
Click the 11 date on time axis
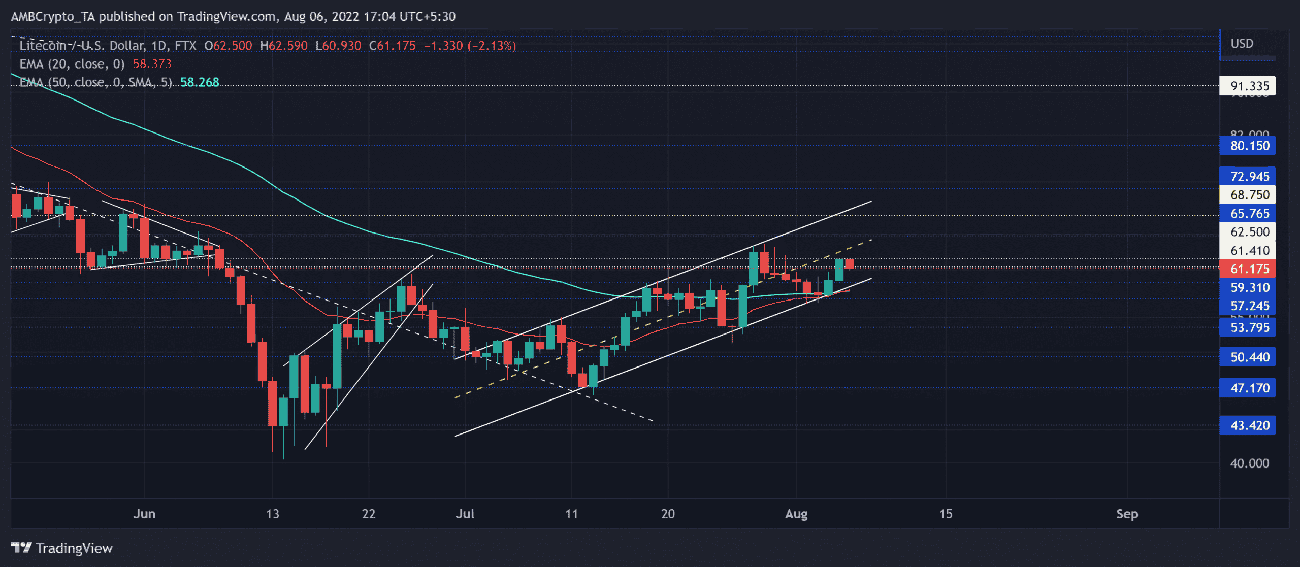click(x=572, y=514)
